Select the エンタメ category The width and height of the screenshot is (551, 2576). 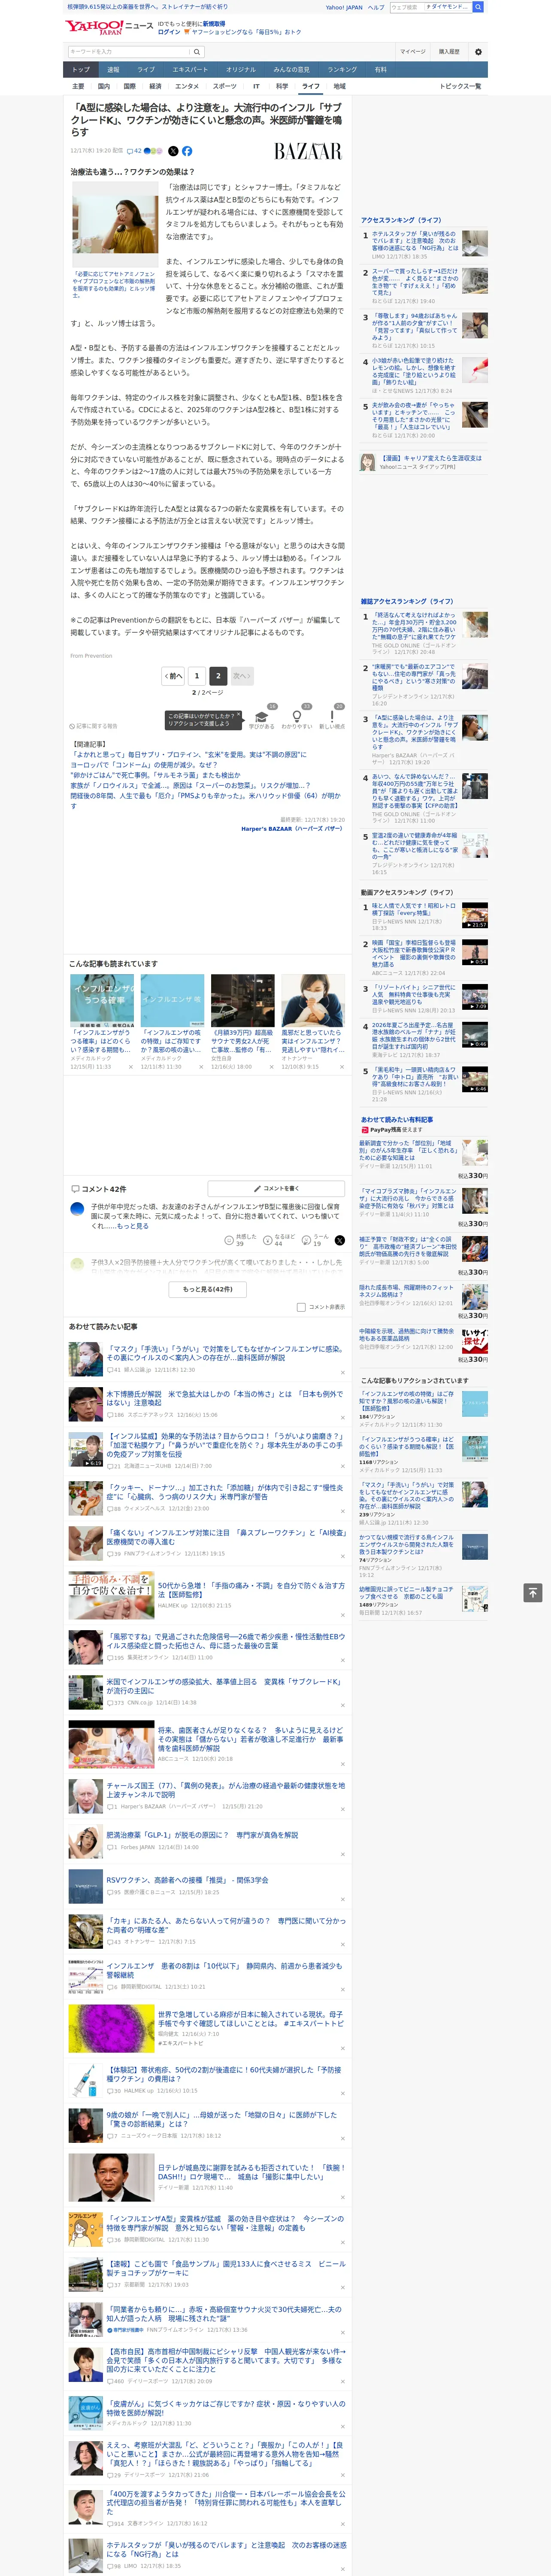[x=187, y=86]
